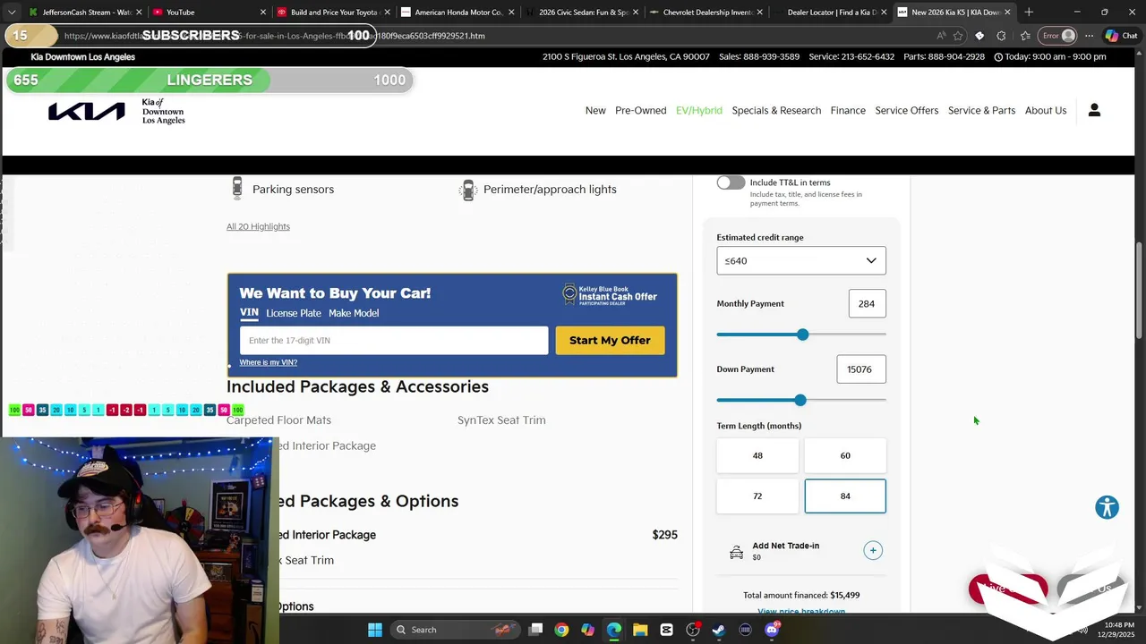Switch to Chevrolet Dealership Inventory tab
Image resolution: width=1146 pixels, height=644 pixels.
pyautogui.click(x=706, y=13)
